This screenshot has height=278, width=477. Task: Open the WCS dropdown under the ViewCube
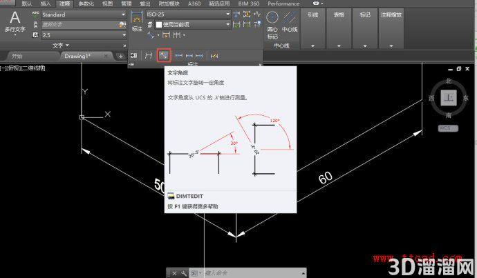pyautogui.click(x=448, y=128)
